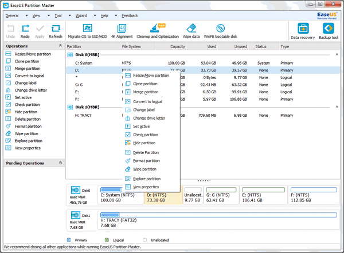The image size is (344, 253).
Task: Collapse the Pending Operations panel
Action: [x=60, y=163]
